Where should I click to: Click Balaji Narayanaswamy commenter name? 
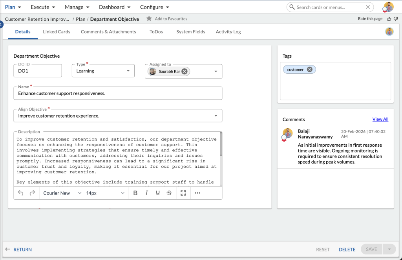(x=315, y=134)
